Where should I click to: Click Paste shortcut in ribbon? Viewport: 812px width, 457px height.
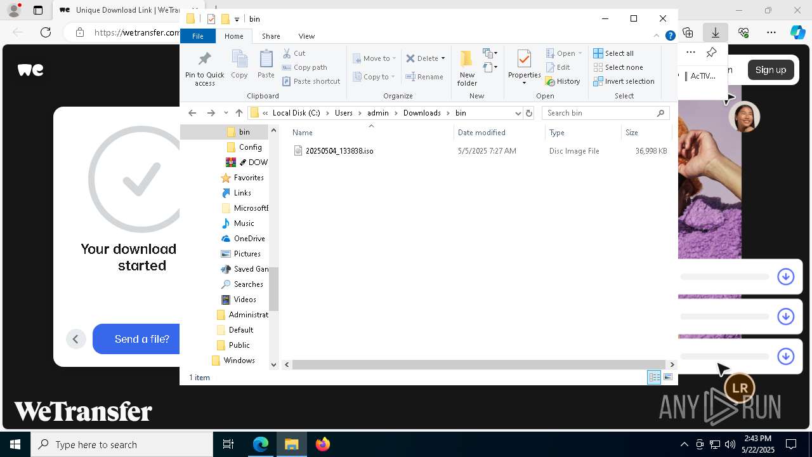point(311,81)
